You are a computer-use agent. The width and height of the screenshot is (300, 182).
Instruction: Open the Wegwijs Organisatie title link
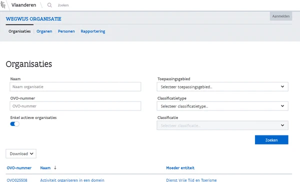[33, 19]
